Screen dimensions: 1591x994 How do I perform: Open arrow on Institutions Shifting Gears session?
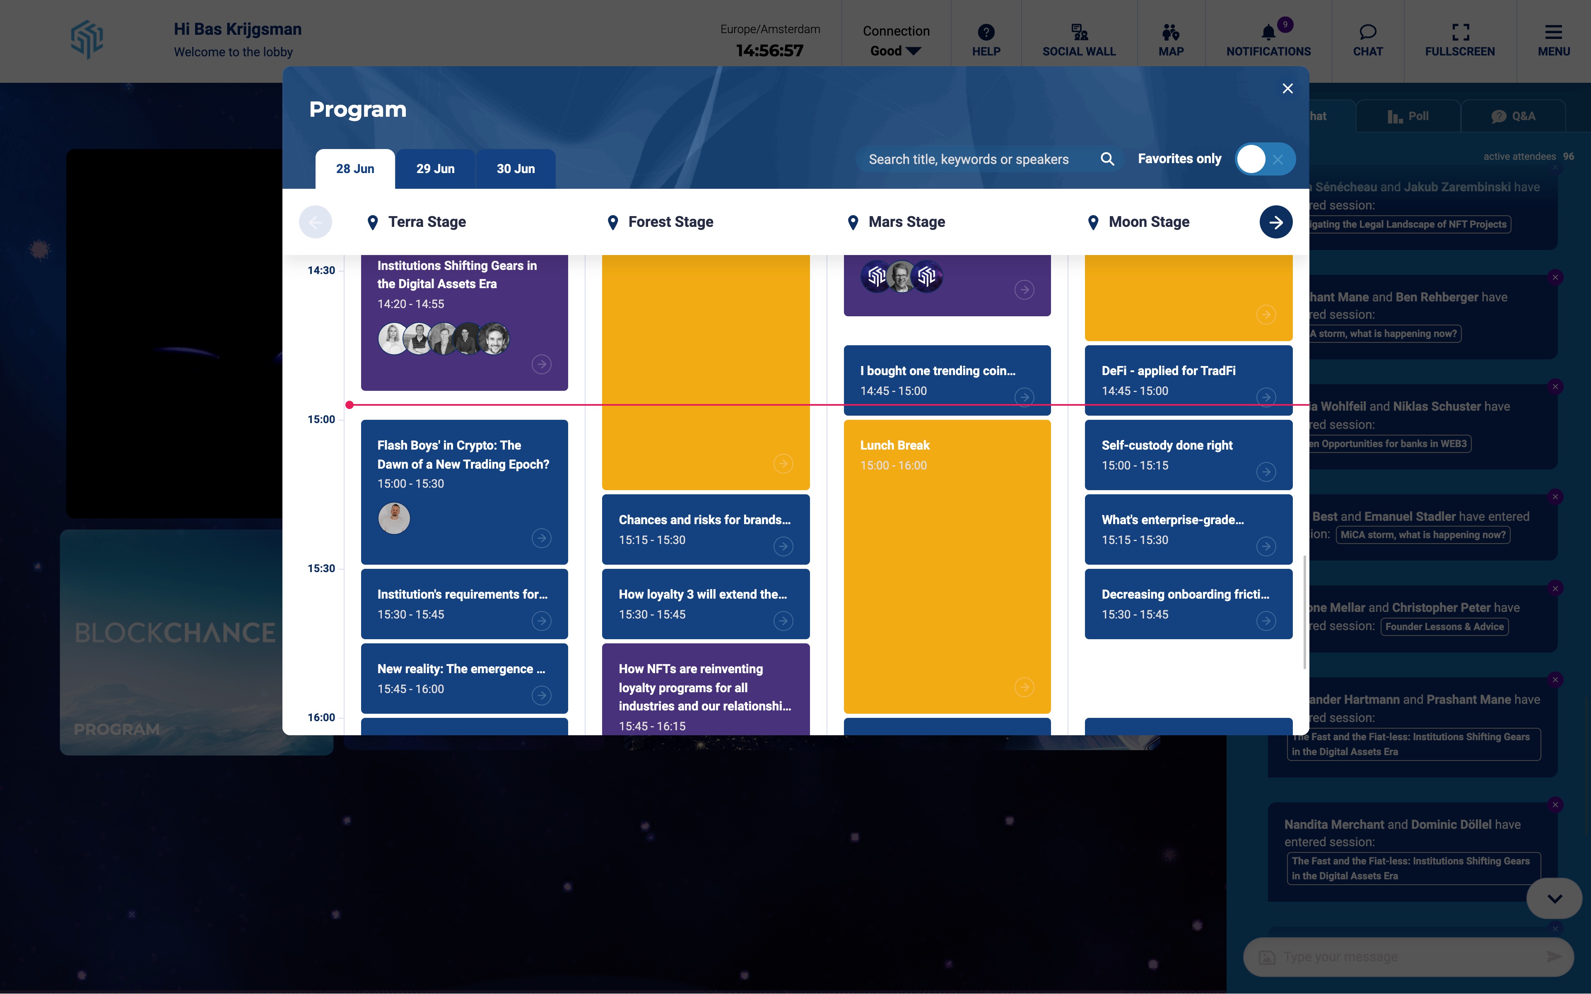click(x=541, y=364)
